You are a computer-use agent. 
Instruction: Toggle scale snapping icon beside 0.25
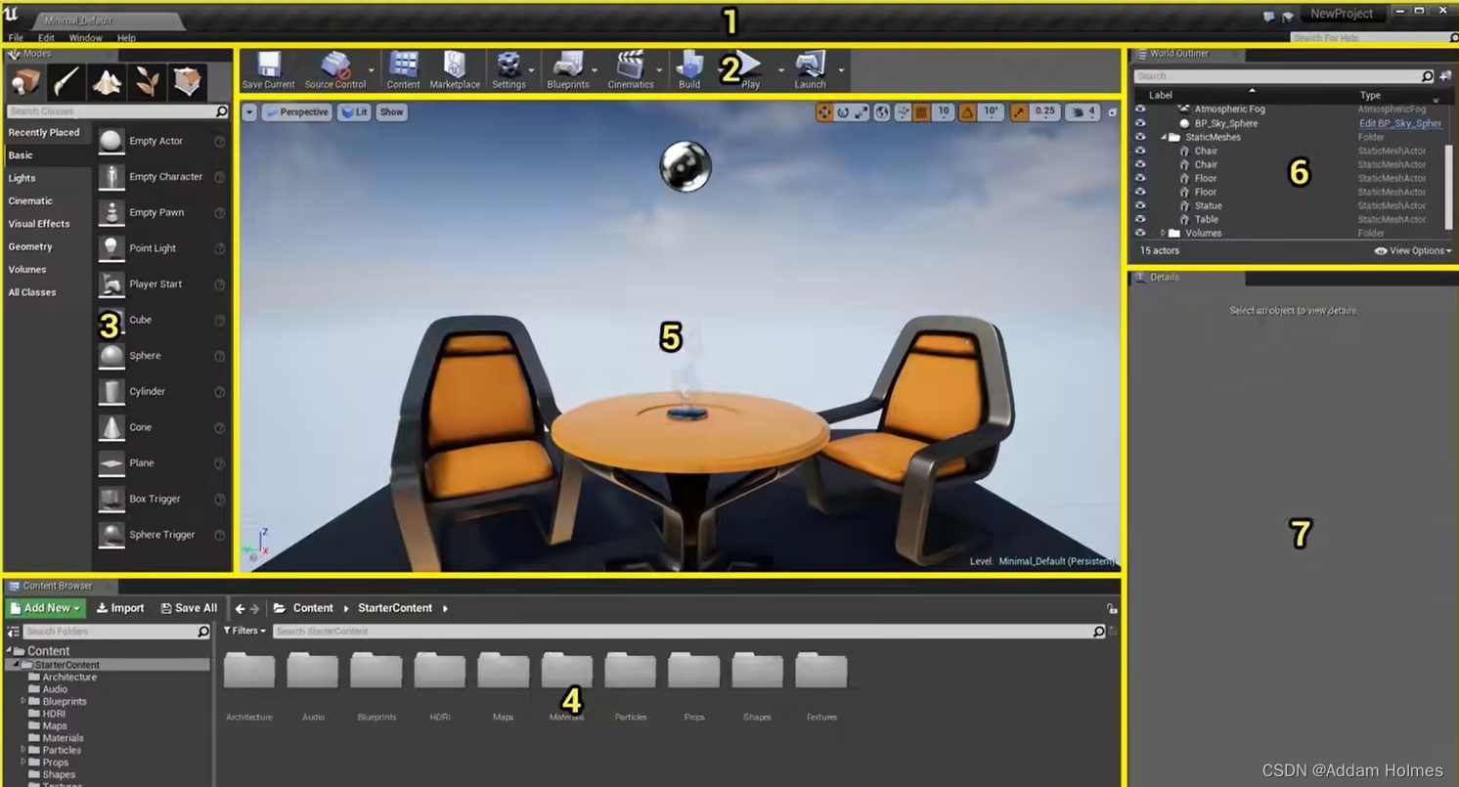1019,112
